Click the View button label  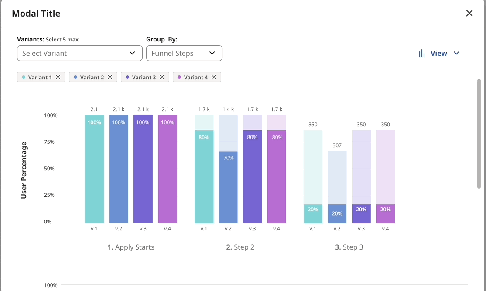pyautogui.click(x=438, y=53)
